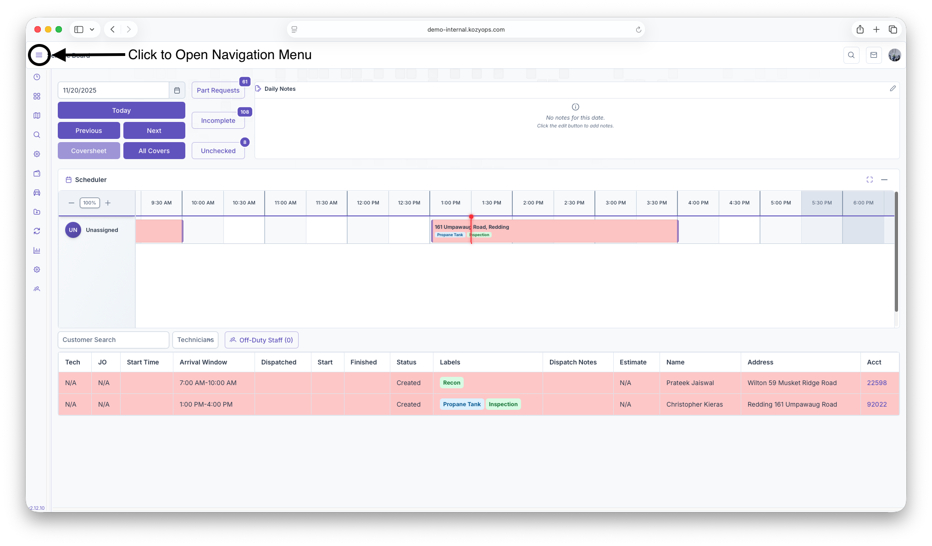Screen dimensions: 932x546
Task: Open the date picker calendar button
Action: pyautogui.click(x=177, y=90)
